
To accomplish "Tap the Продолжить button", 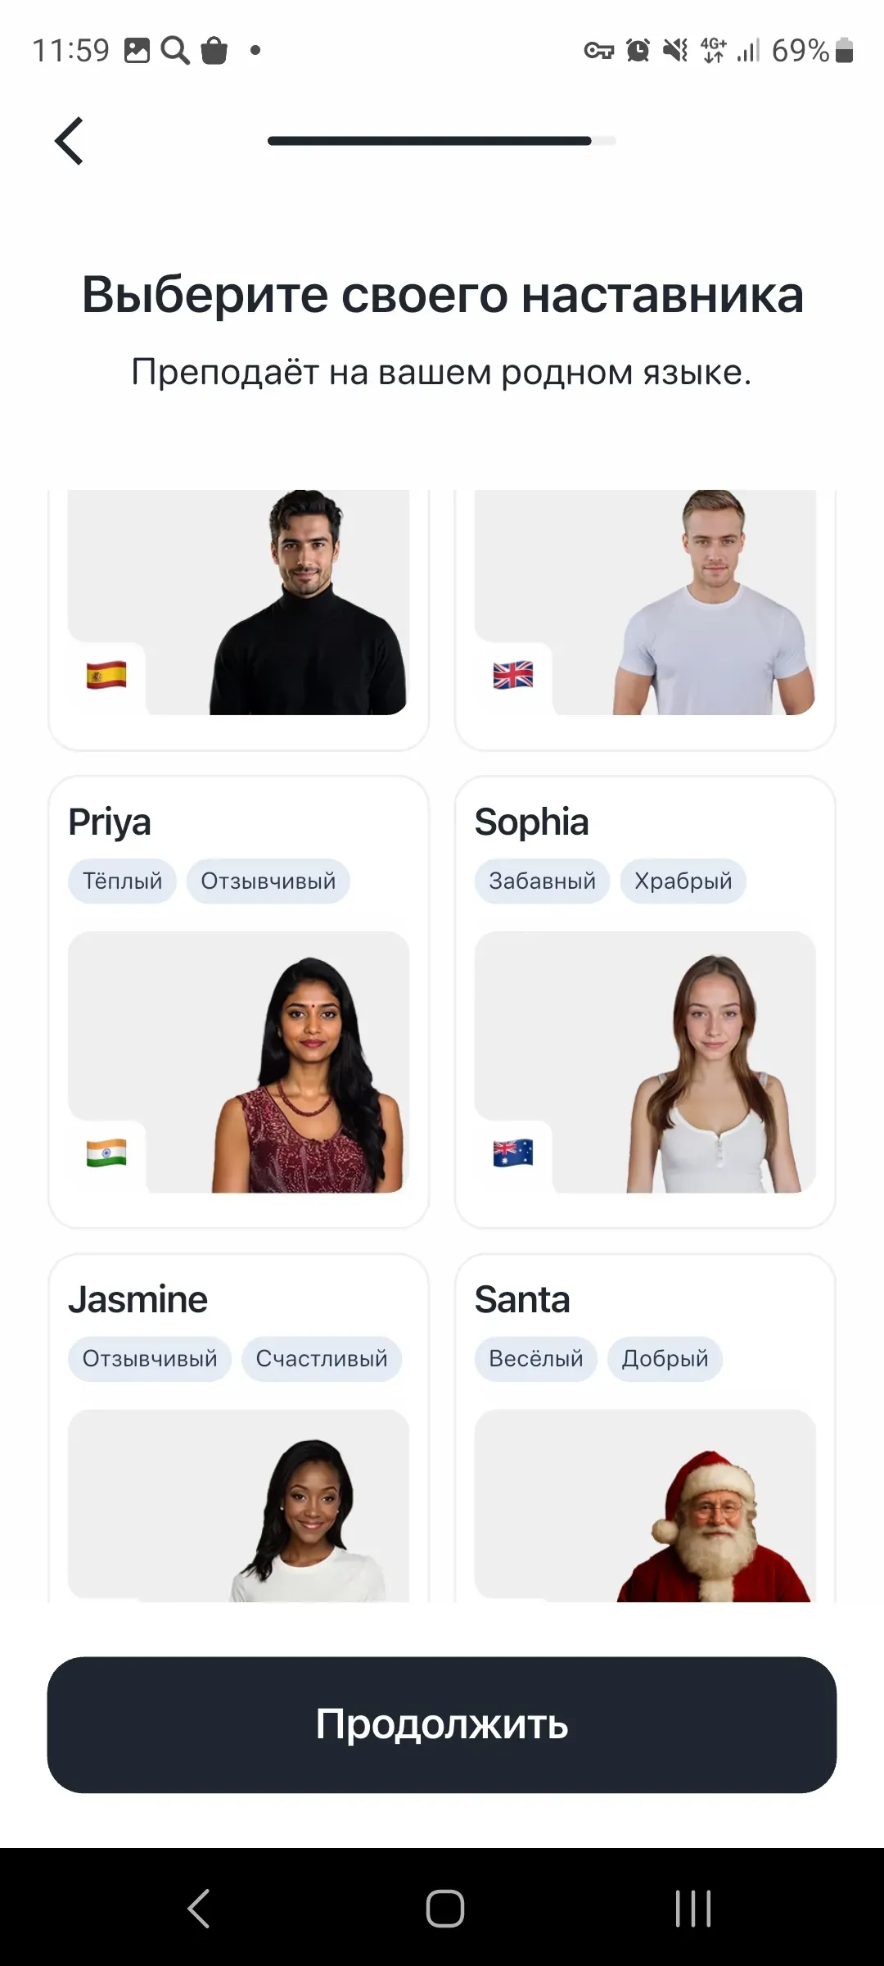I will [x=442, y=1724].
